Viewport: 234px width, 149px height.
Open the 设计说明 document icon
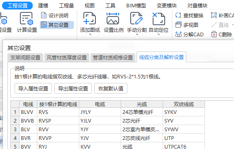coord(44,15)
